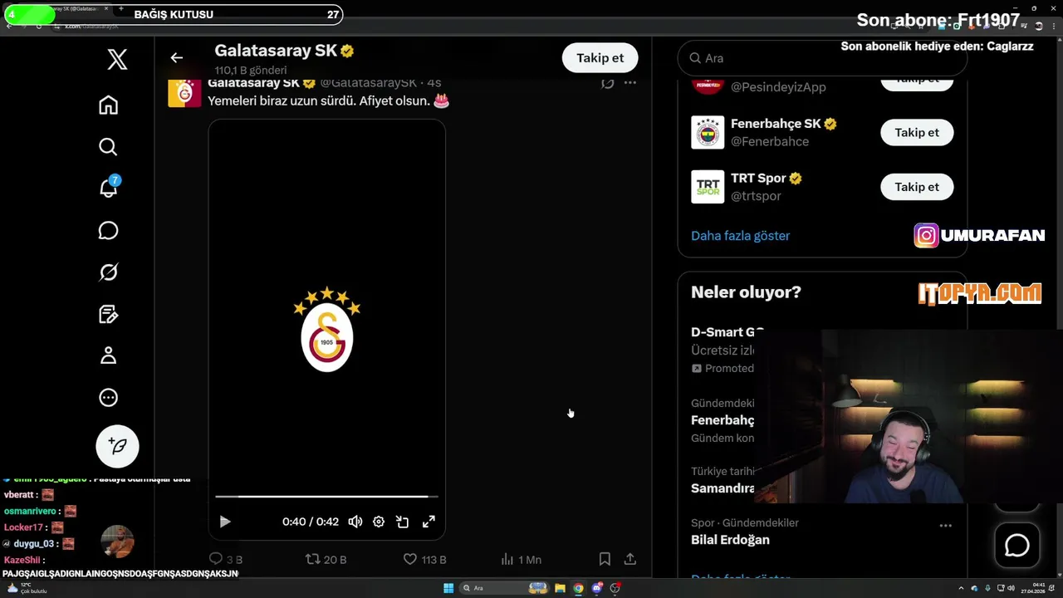Enter fullscreen on the video

click(429, 522)
